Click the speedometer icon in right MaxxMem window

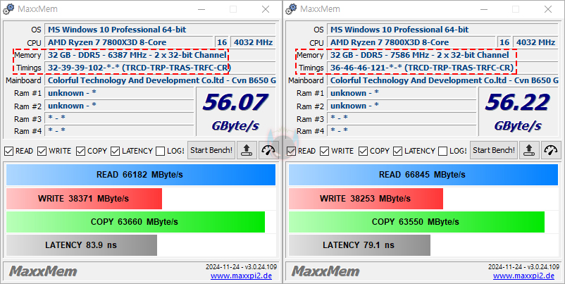coord(551,150)
